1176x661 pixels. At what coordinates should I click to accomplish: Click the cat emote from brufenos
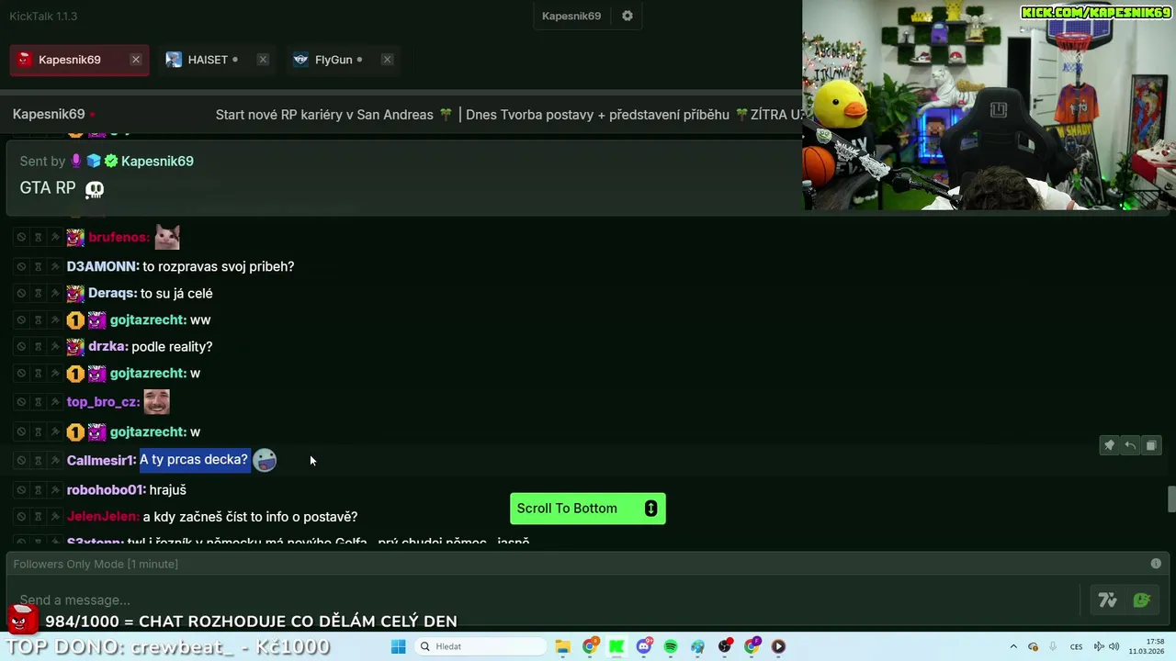click(x=167, y=237)
